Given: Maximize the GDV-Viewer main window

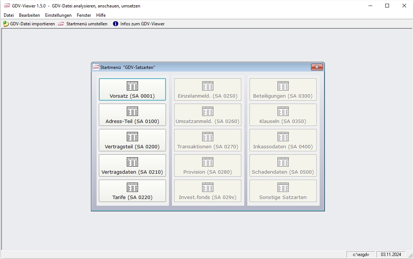Looking at the screenshot, I should (x=387, y=6).
